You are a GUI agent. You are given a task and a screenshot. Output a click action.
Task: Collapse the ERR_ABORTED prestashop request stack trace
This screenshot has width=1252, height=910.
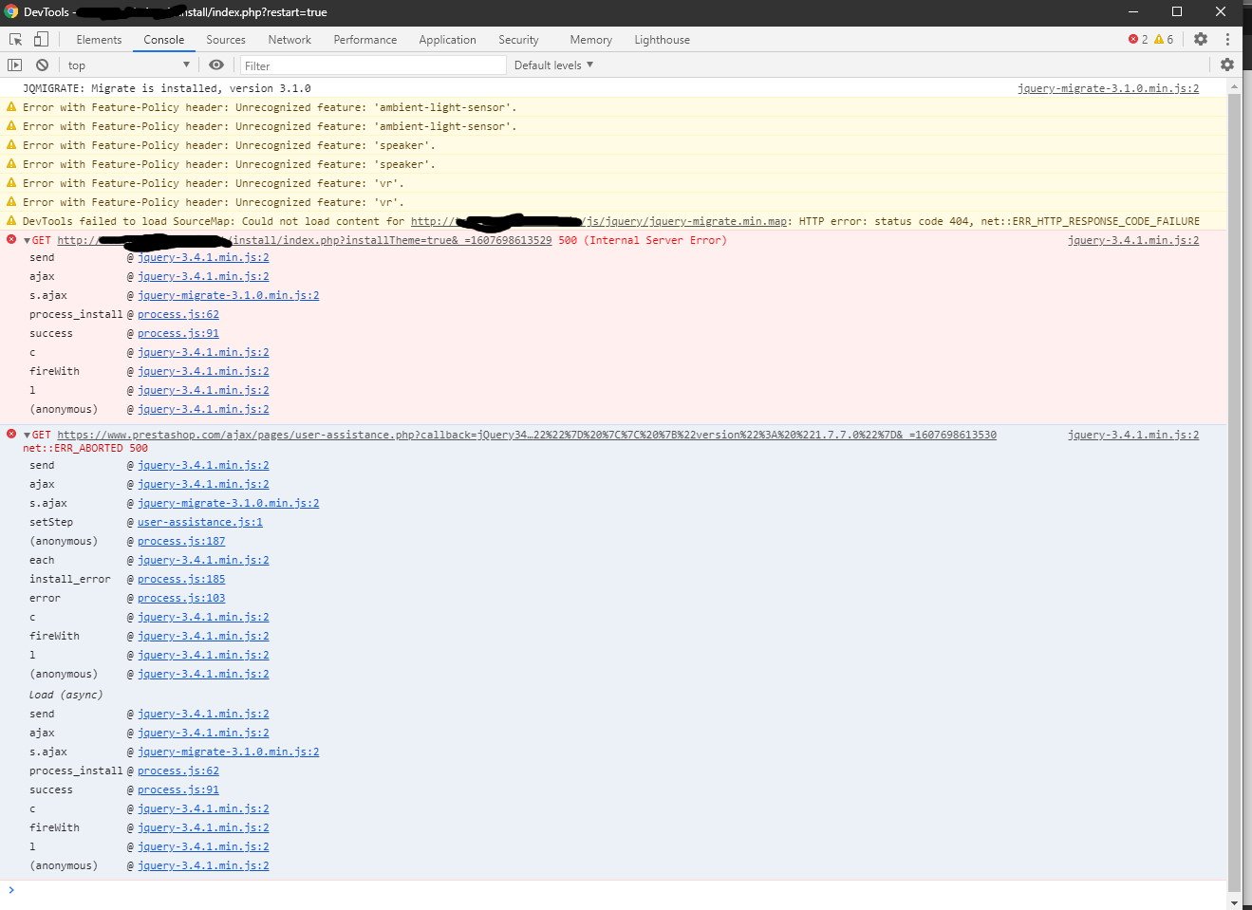click(27, 436)
